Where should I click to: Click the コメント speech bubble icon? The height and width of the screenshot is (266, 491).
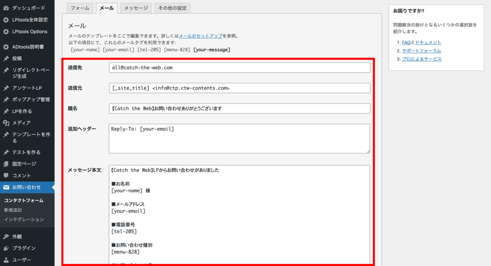6,175
